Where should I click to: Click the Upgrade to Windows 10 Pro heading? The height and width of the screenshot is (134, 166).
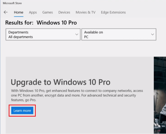tap(61, 82)
